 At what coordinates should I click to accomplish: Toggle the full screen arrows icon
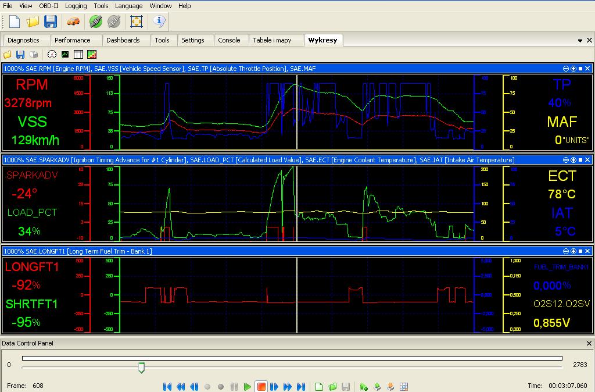click(137, 22)
